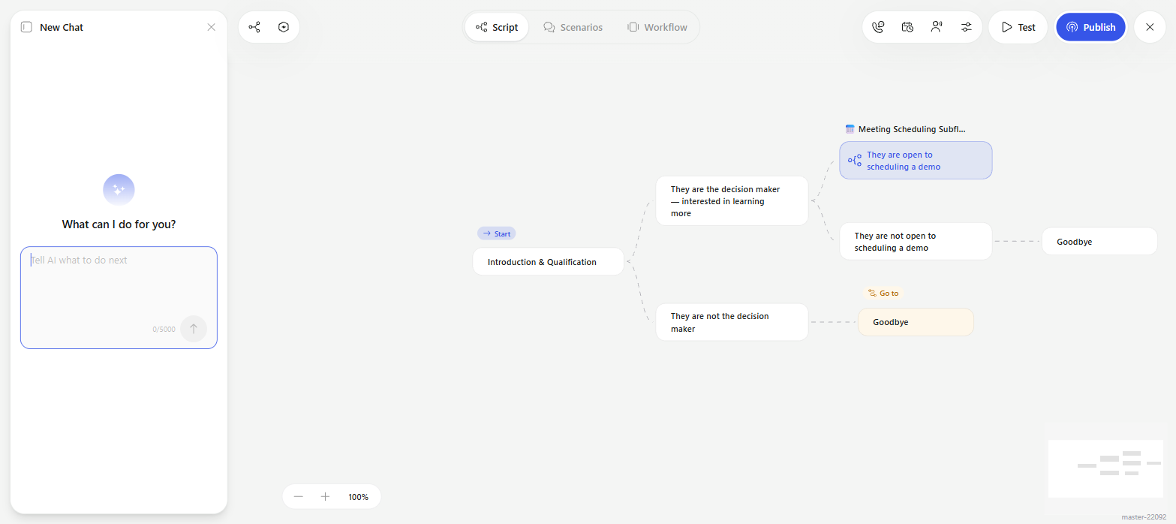The height and width of the screenshot is (524, 1176).
Task: Open the Workflow tab
Action: coord(657,27)
